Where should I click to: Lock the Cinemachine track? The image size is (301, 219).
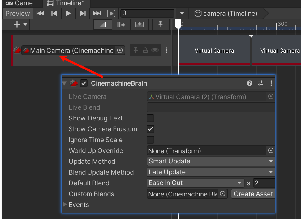click(145, 50)
